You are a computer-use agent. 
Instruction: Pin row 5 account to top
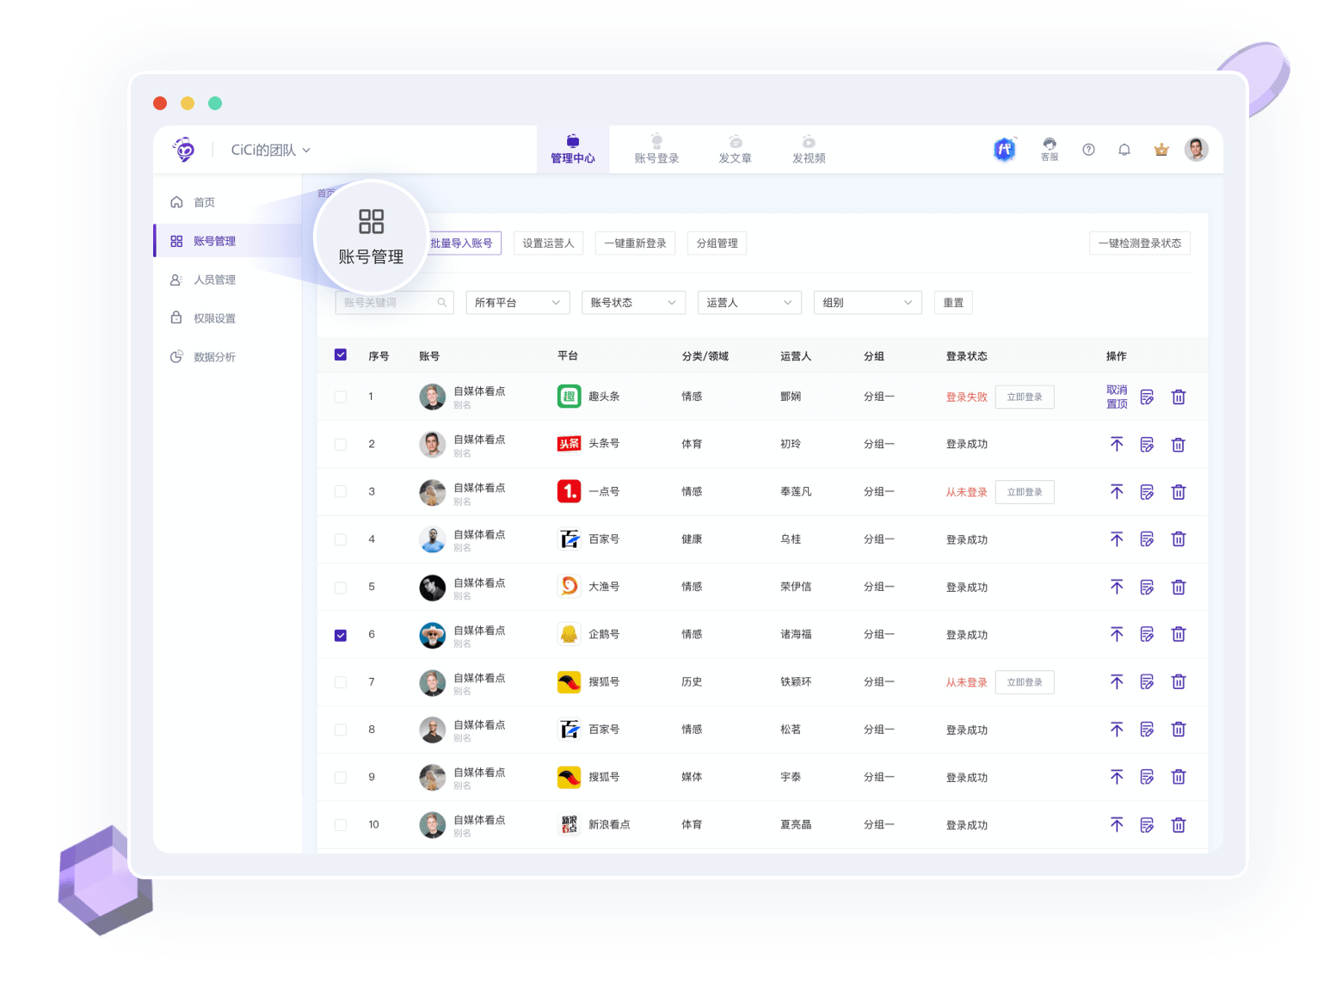[x=1117, y=587]
